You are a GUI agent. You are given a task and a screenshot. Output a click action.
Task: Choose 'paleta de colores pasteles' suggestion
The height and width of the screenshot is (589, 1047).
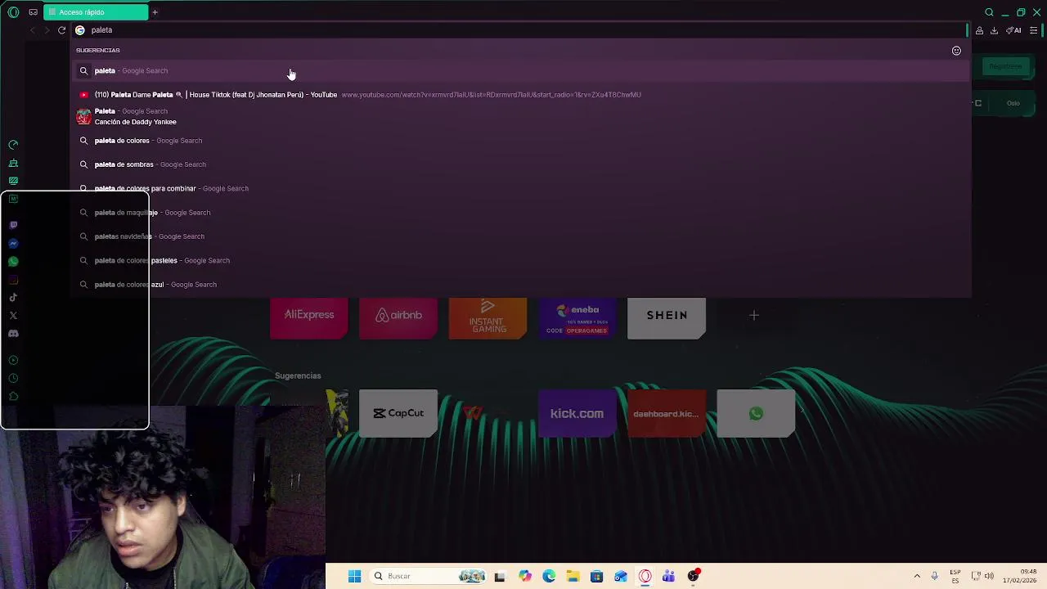pos(521,260)
